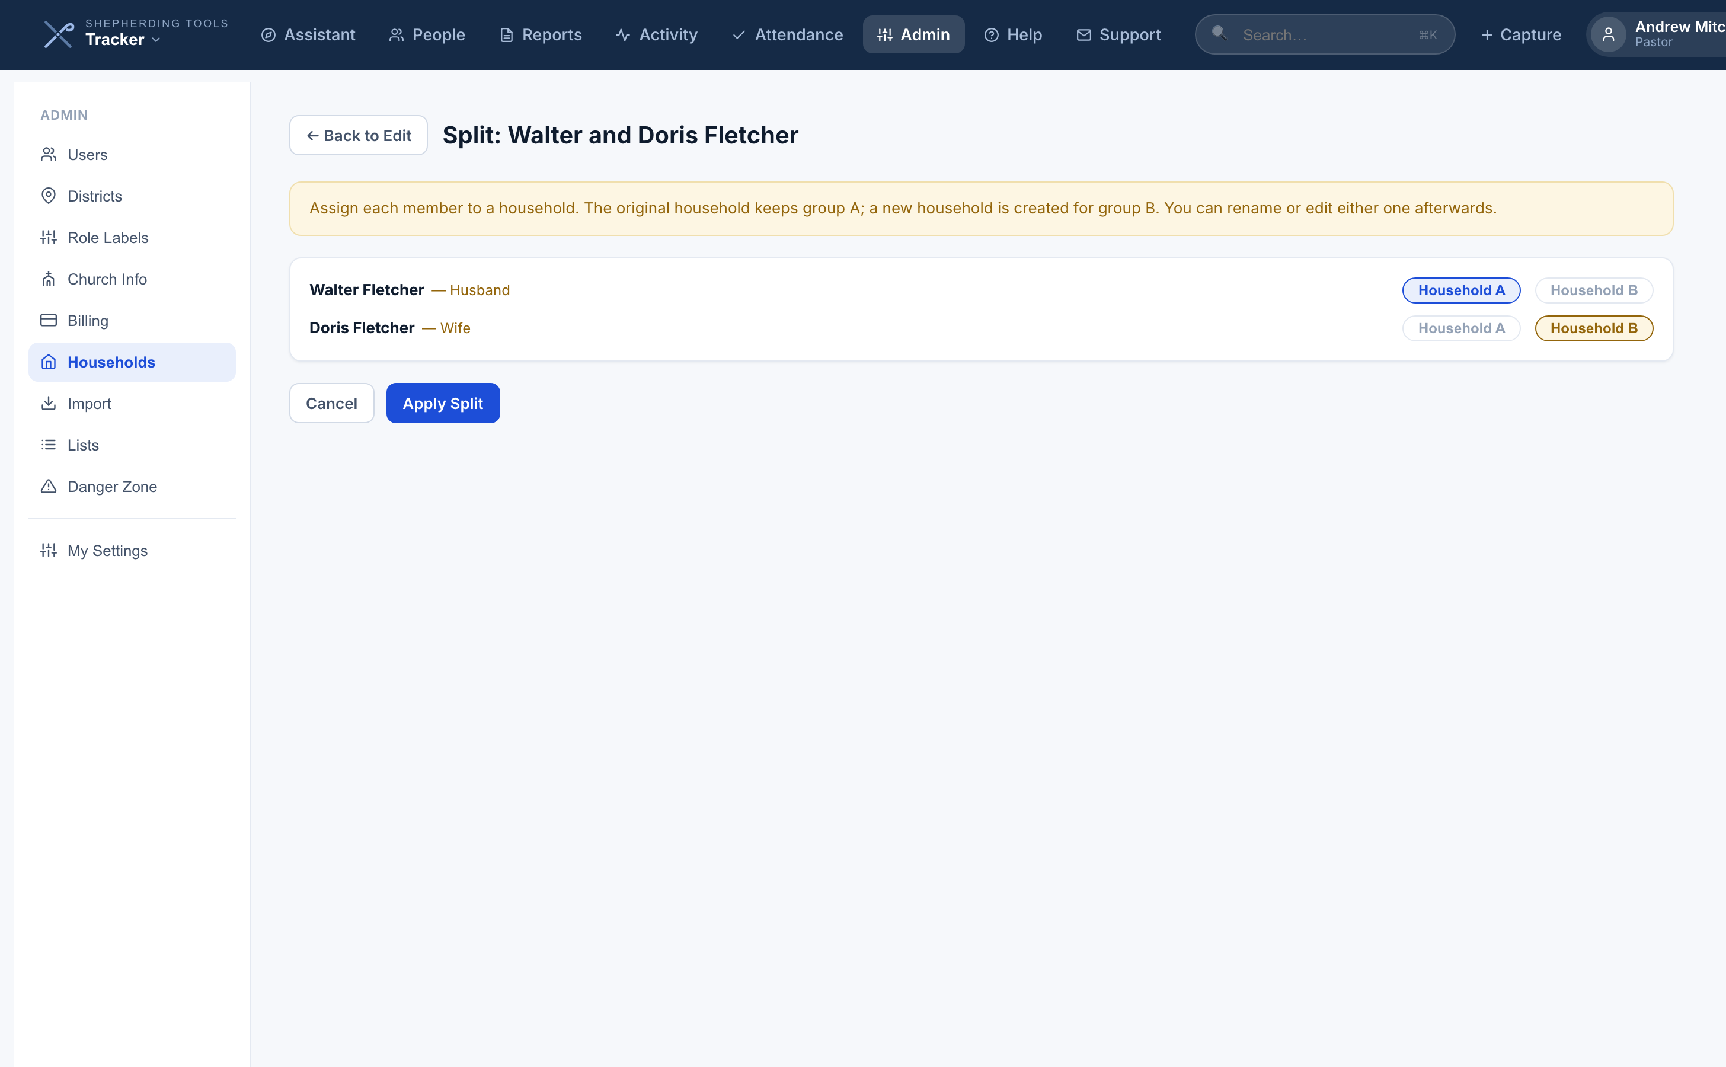Image resolution: width=1726 pixels, height=1067 pixels.
Task: Open the Tracker app switcher chevron
Action: pos(156,40)
